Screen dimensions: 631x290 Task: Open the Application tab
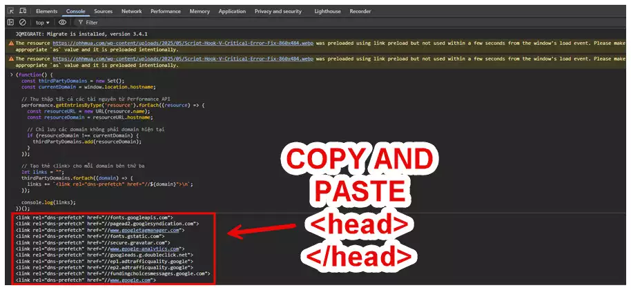[x=232, y=11]
